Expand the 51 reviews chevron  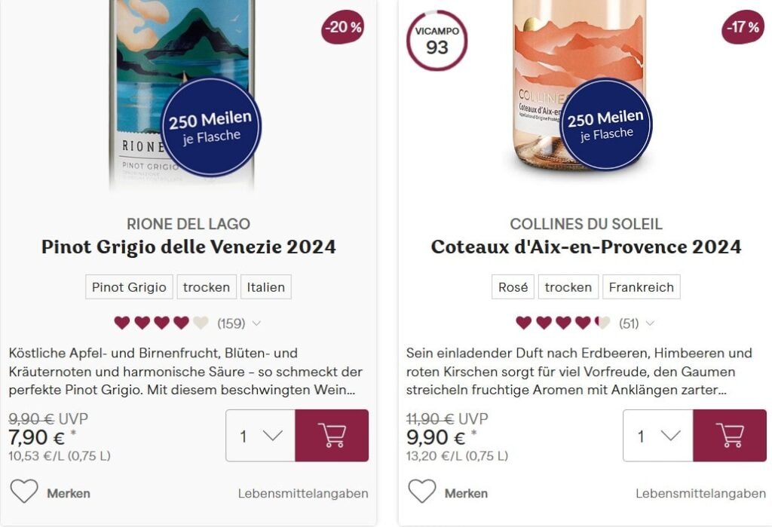(x=650, y=323)
